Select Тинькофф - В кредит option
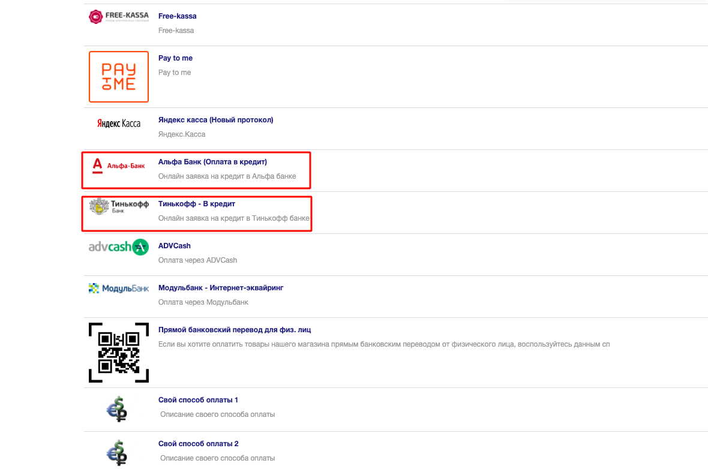The image size is (708, 469). [x=197, y=204]
